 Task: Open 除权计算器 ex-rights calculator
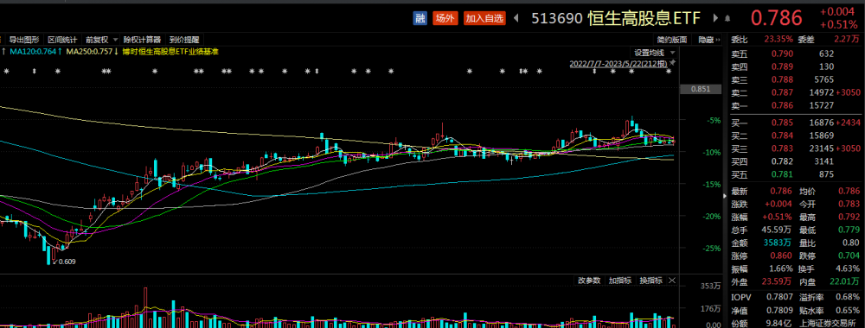tap(143, 40)
